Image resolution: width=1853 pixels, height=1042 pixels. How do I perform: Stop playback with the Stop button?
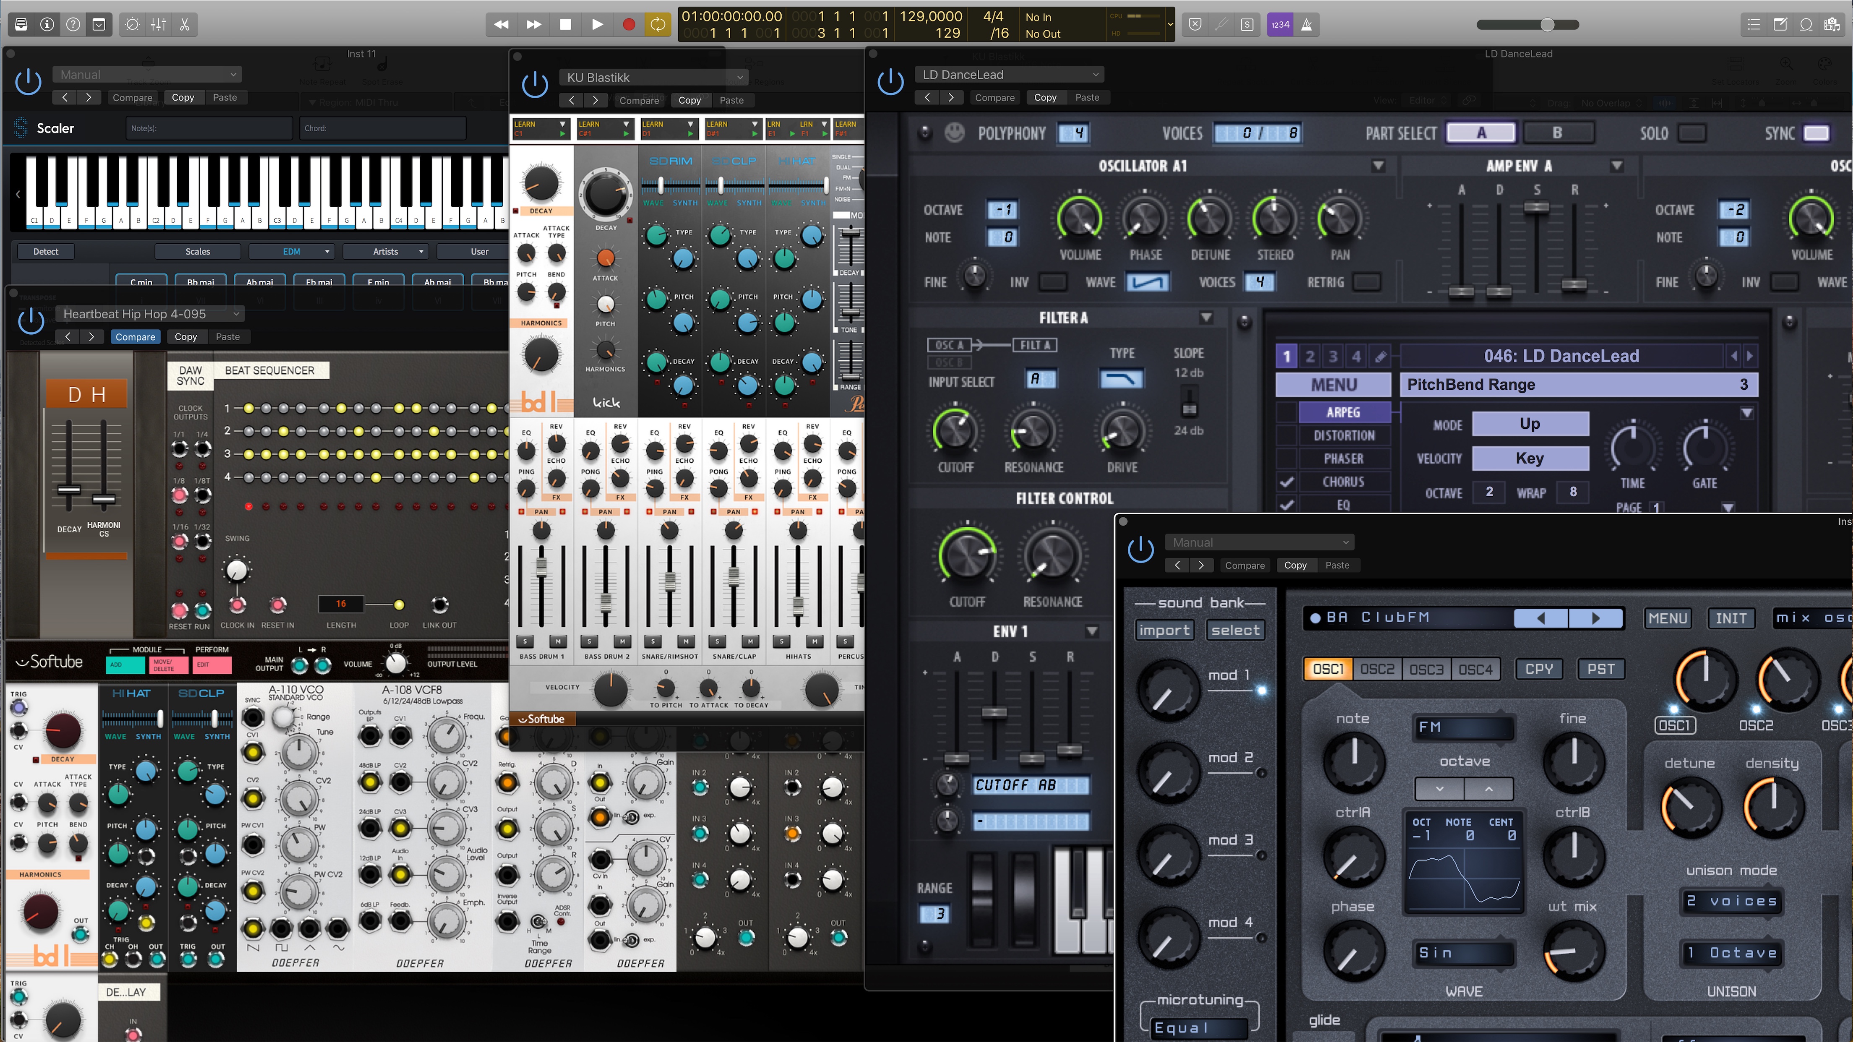pyautogui.click(x=565, y=24)
